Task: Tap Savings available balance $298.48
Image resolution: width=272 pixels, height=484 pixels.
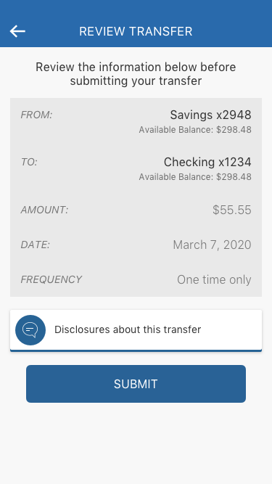Action: [195, 130]
